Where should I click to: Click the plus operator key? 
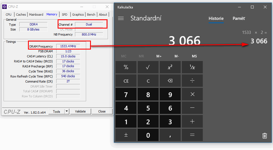tap(192, 121)
